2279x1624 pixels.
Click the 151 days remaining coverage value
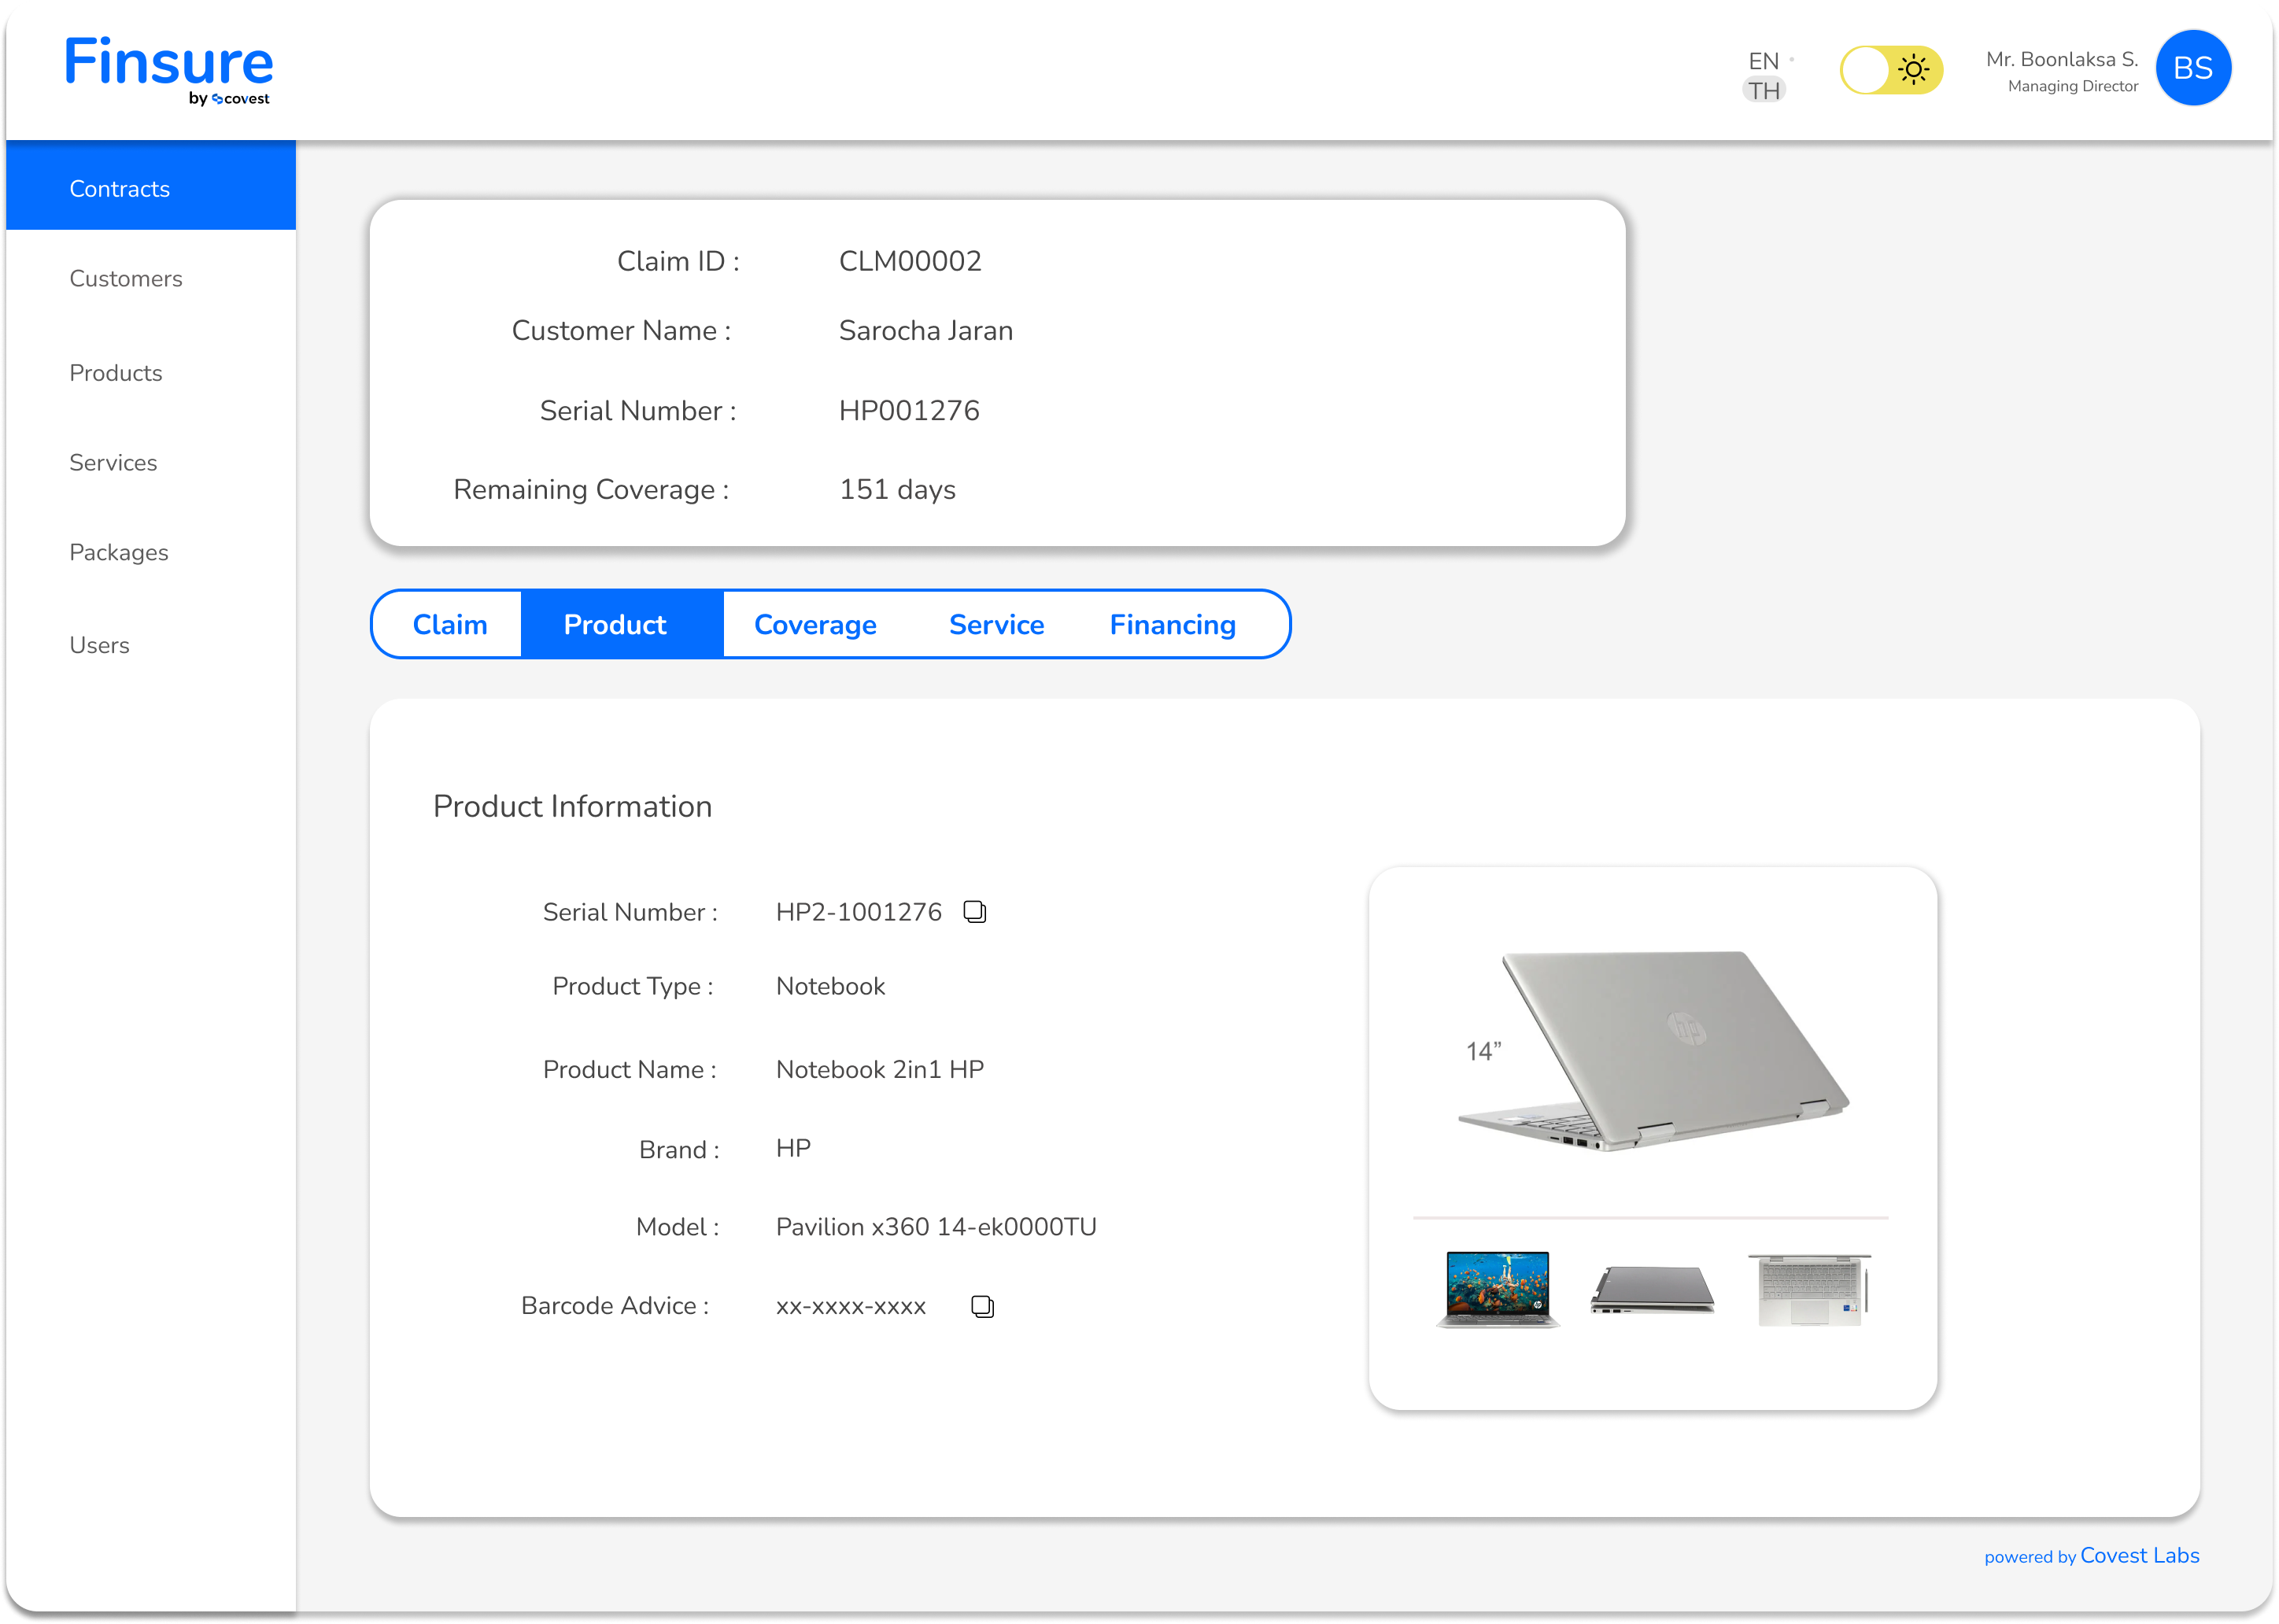897,489
